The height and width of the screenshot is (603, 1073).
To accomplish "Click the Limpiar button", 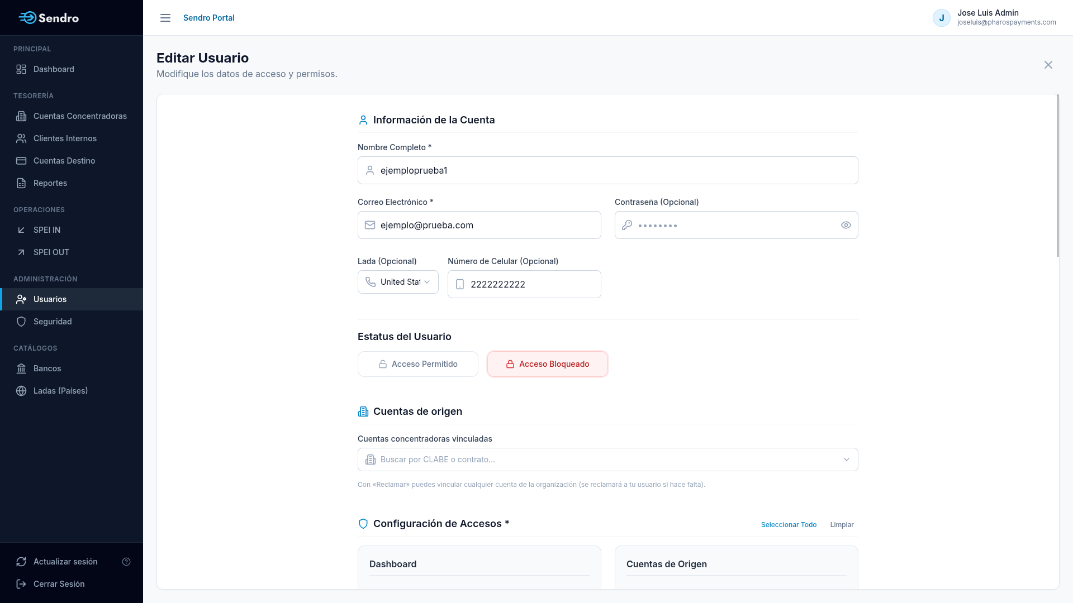I will click(842, 525).
